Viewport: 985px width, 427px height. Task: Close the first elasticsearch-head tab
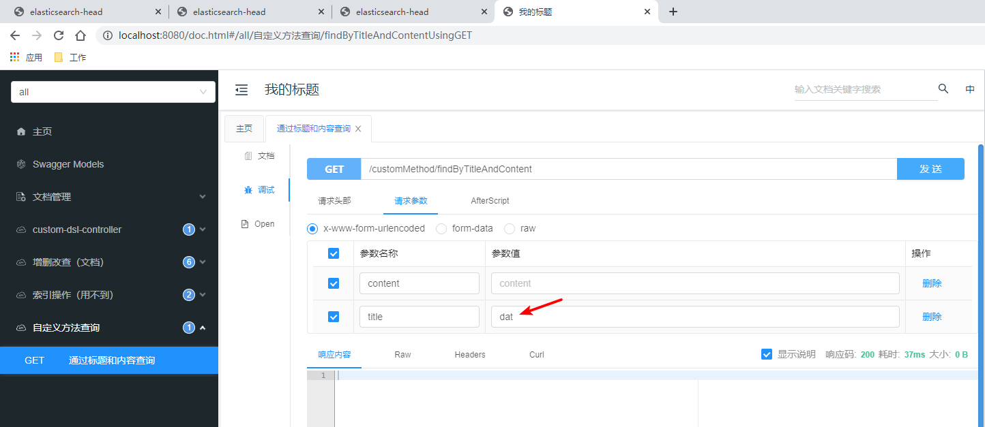click(158, 12)
